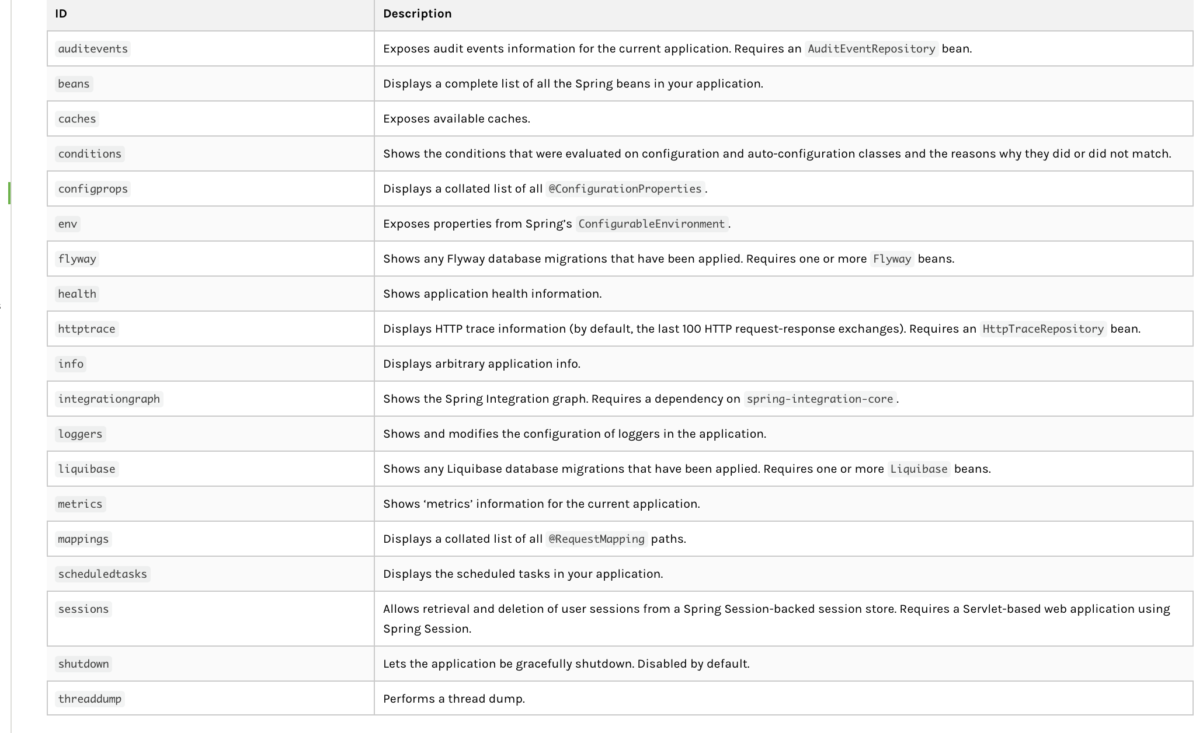Toggle visibility of configprops endpoint
This screenshot has height=733, width=1203.
point(9,191)
